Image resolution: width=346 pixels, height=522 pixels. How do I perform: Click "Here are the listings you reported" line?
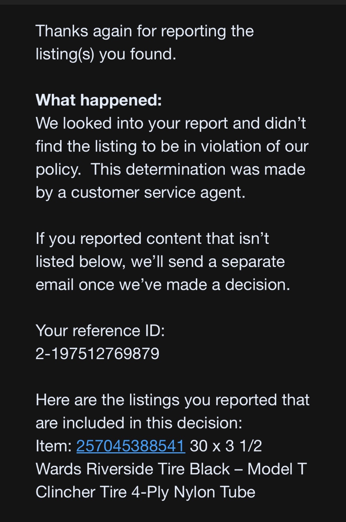click(172, 400)
